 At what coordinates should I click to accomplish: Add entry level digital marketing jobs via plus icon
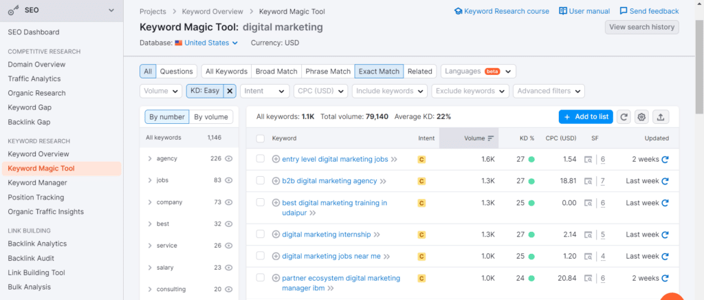(x=276, y=160)
